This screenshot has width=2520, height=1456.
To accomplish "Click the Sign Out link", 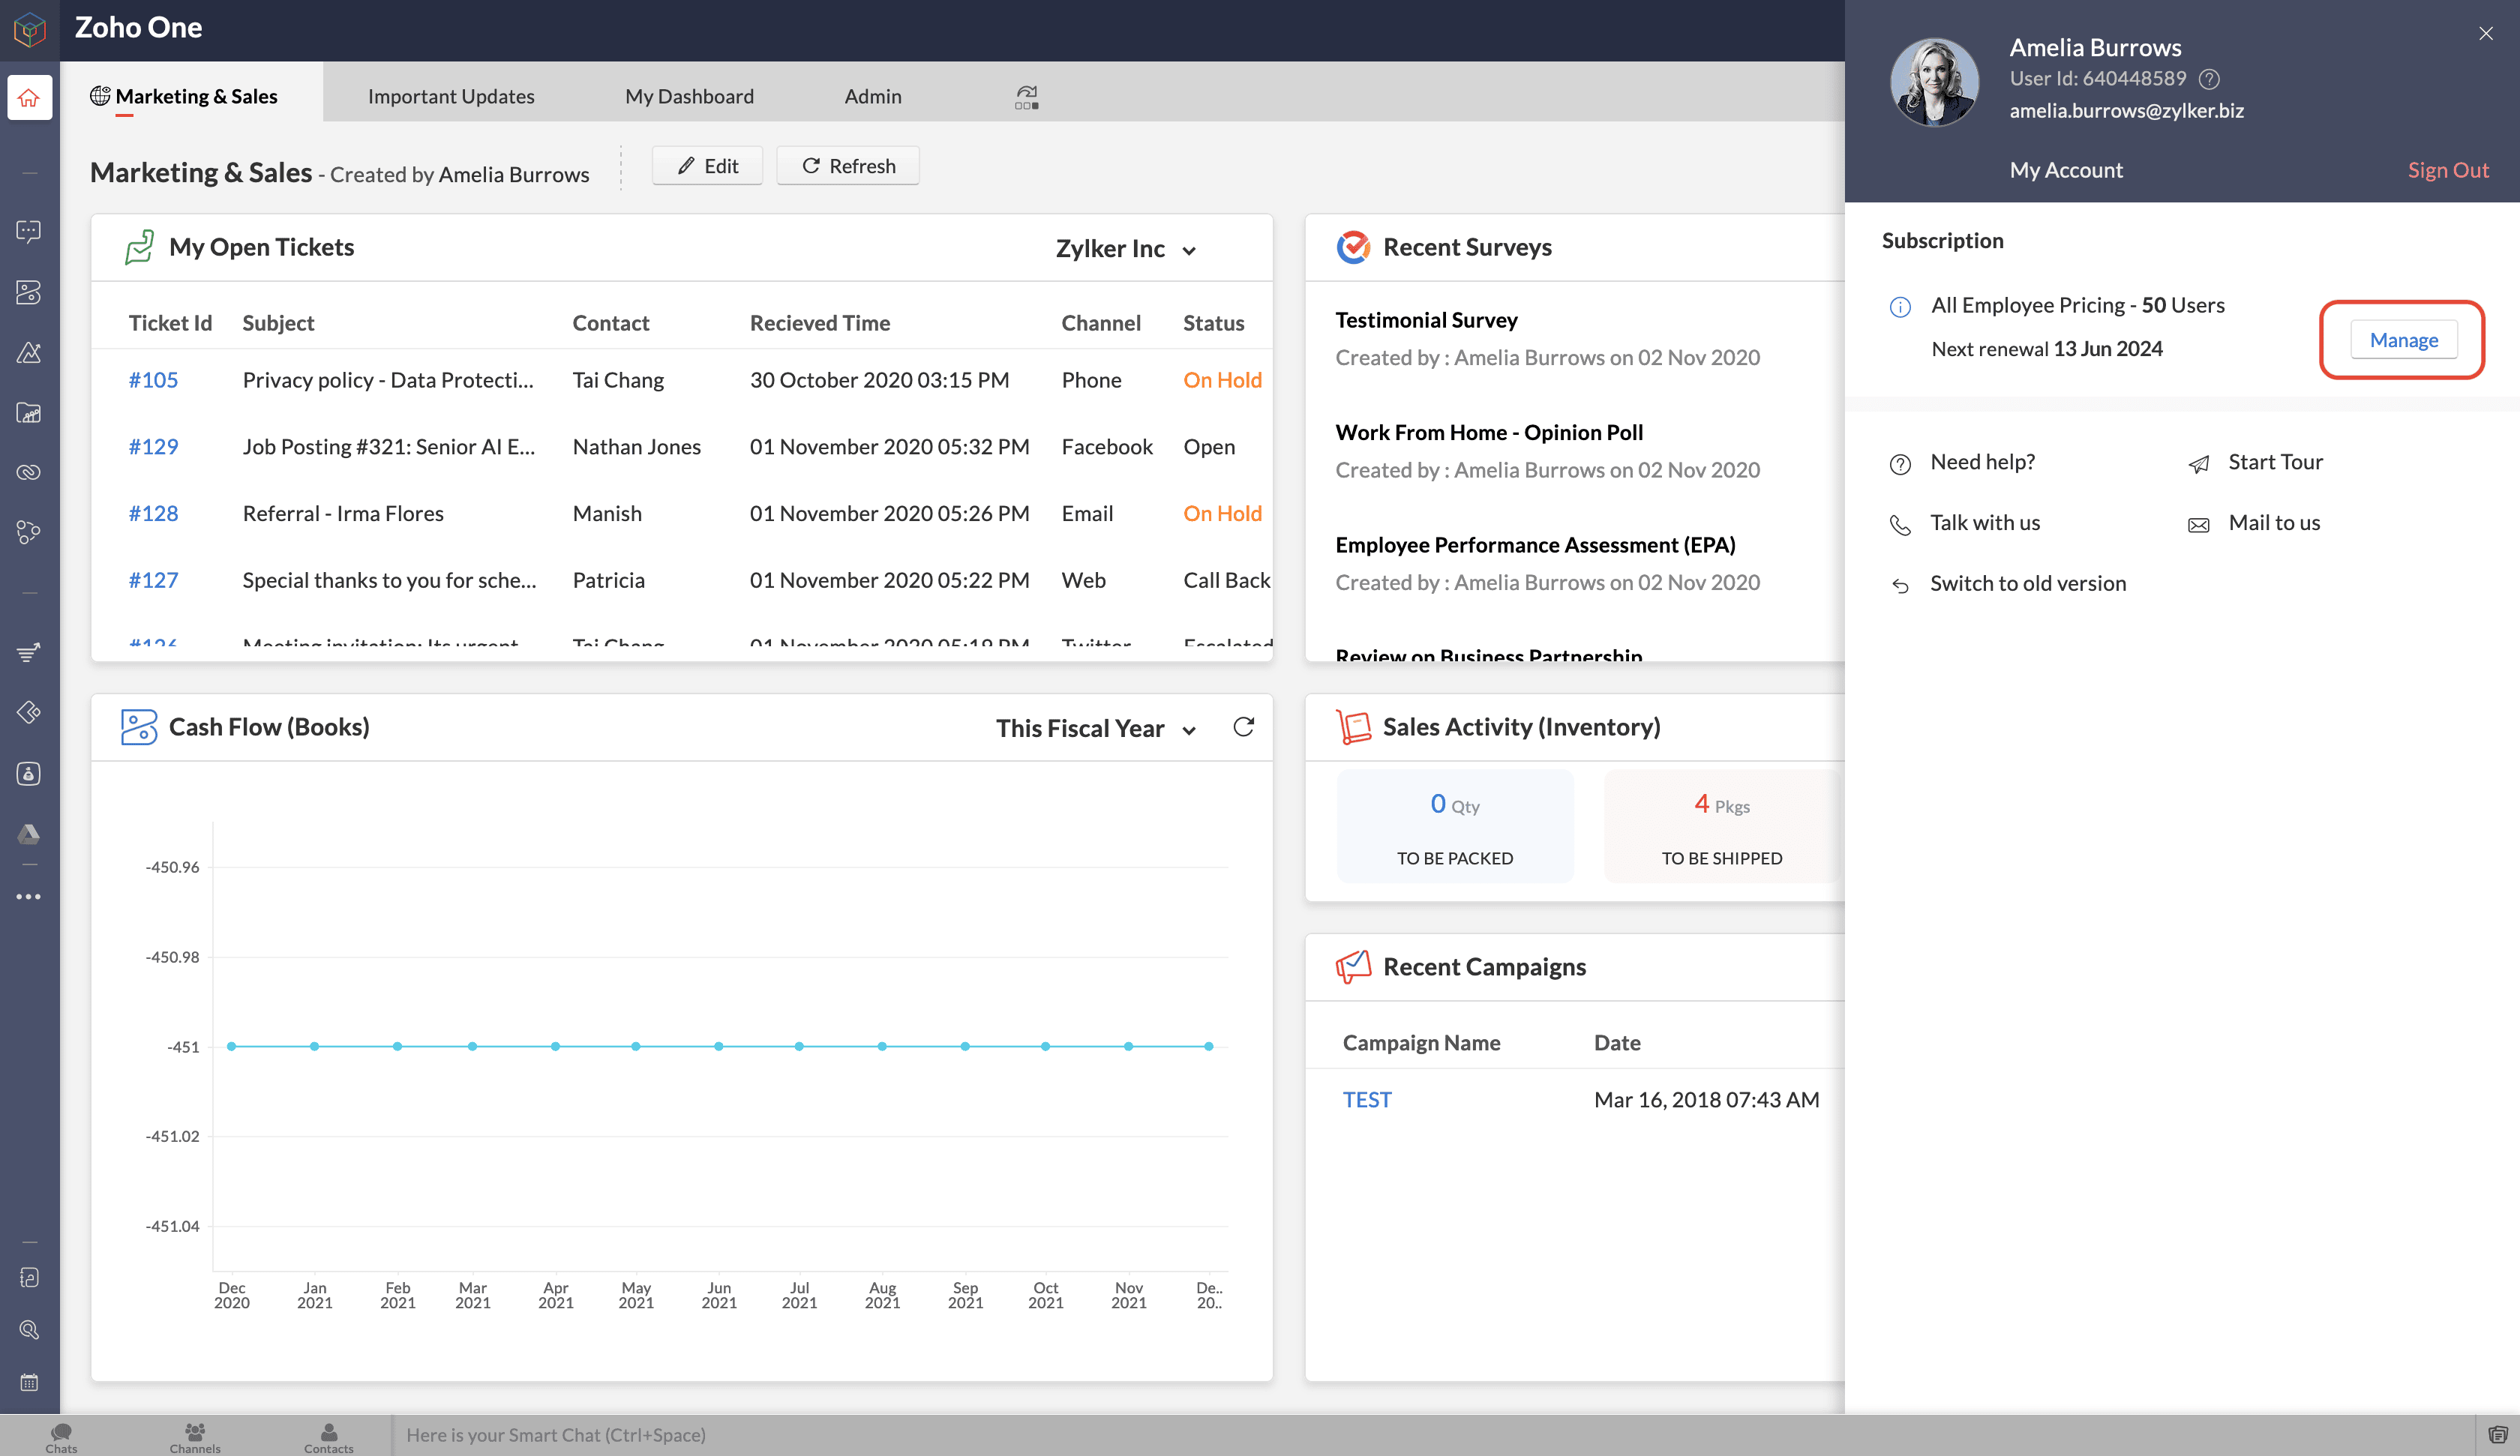I will tap(2447, 170).
